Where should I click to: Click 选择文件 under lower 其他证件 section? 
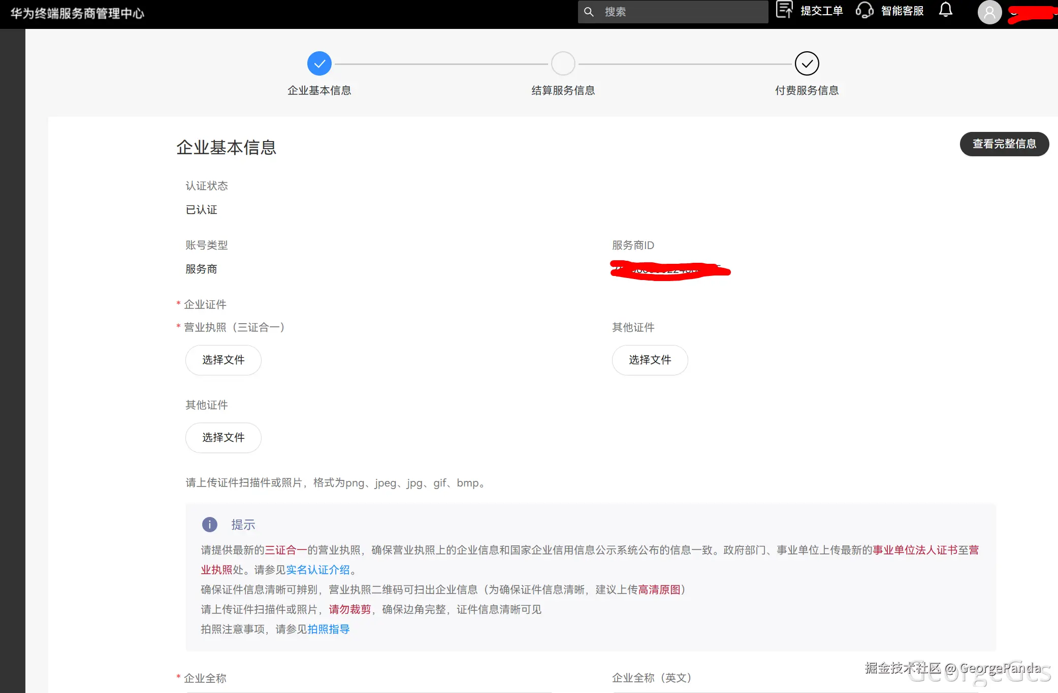tap(223, 437)
